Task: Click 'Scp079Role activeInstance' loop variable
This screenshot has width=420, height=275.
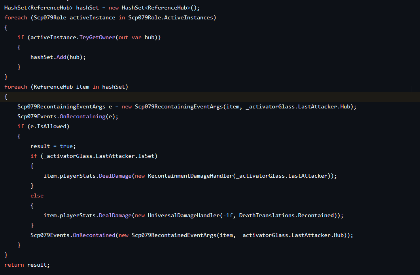Action: 74,17
